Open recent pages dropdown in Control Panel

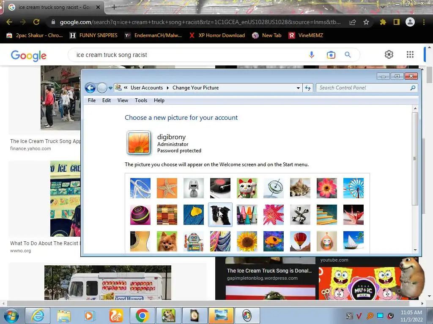click(x=110, y=88)
